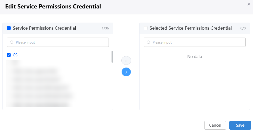Viewport: 253px width, 131px height.
Task: Uncheck the CS checkbox
Action: click(x=9, y=55)
